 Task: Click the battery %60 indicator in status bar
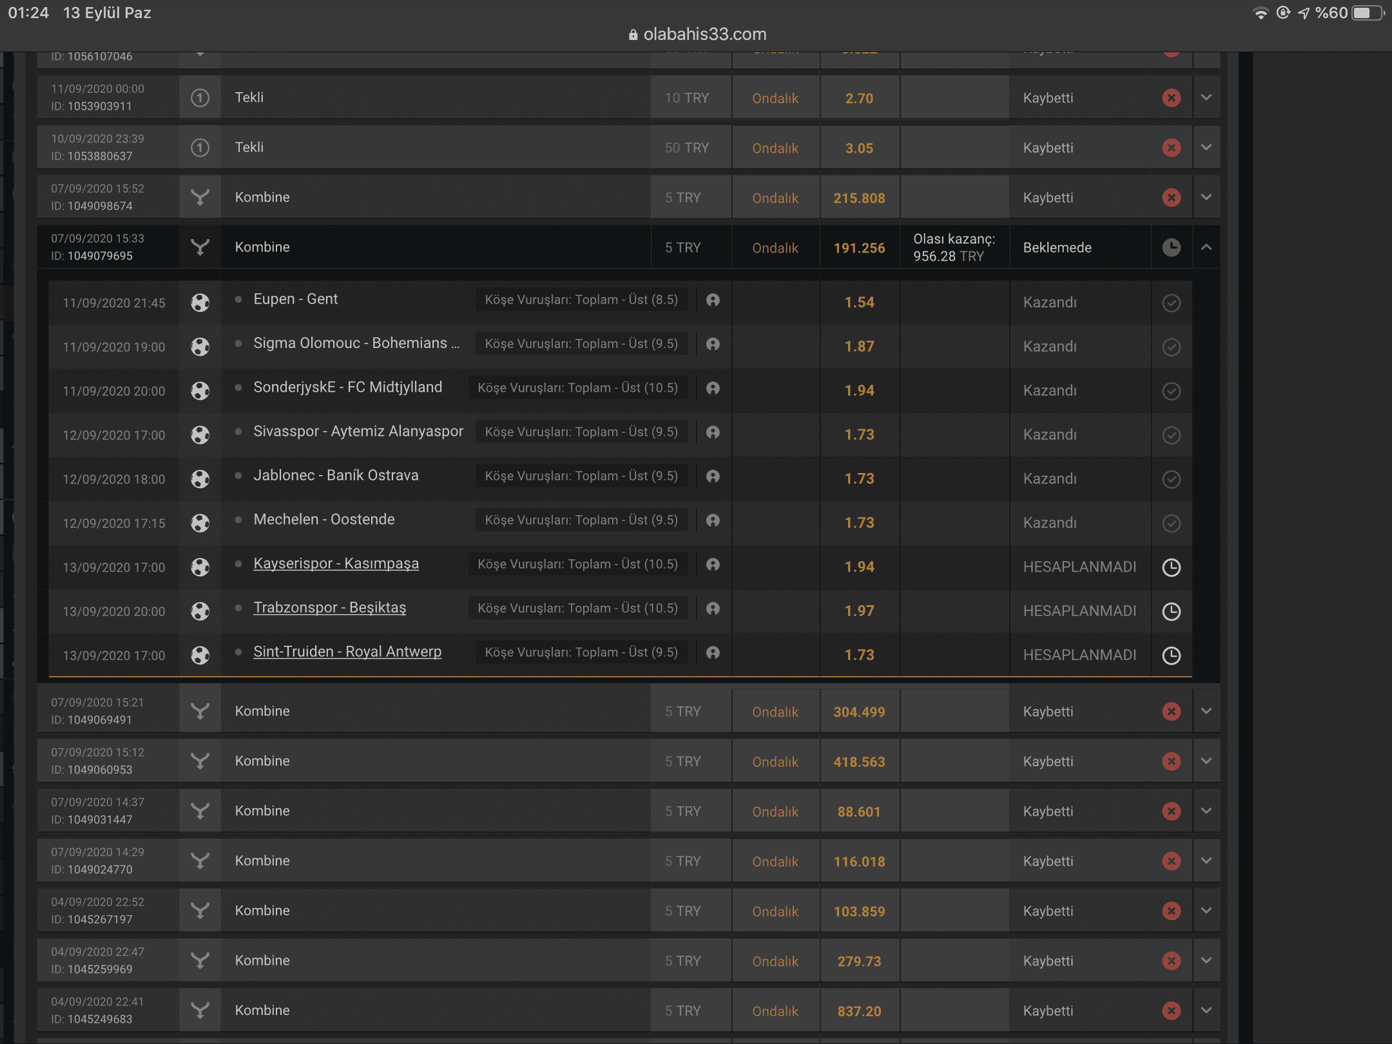(x=1349, y=13)
